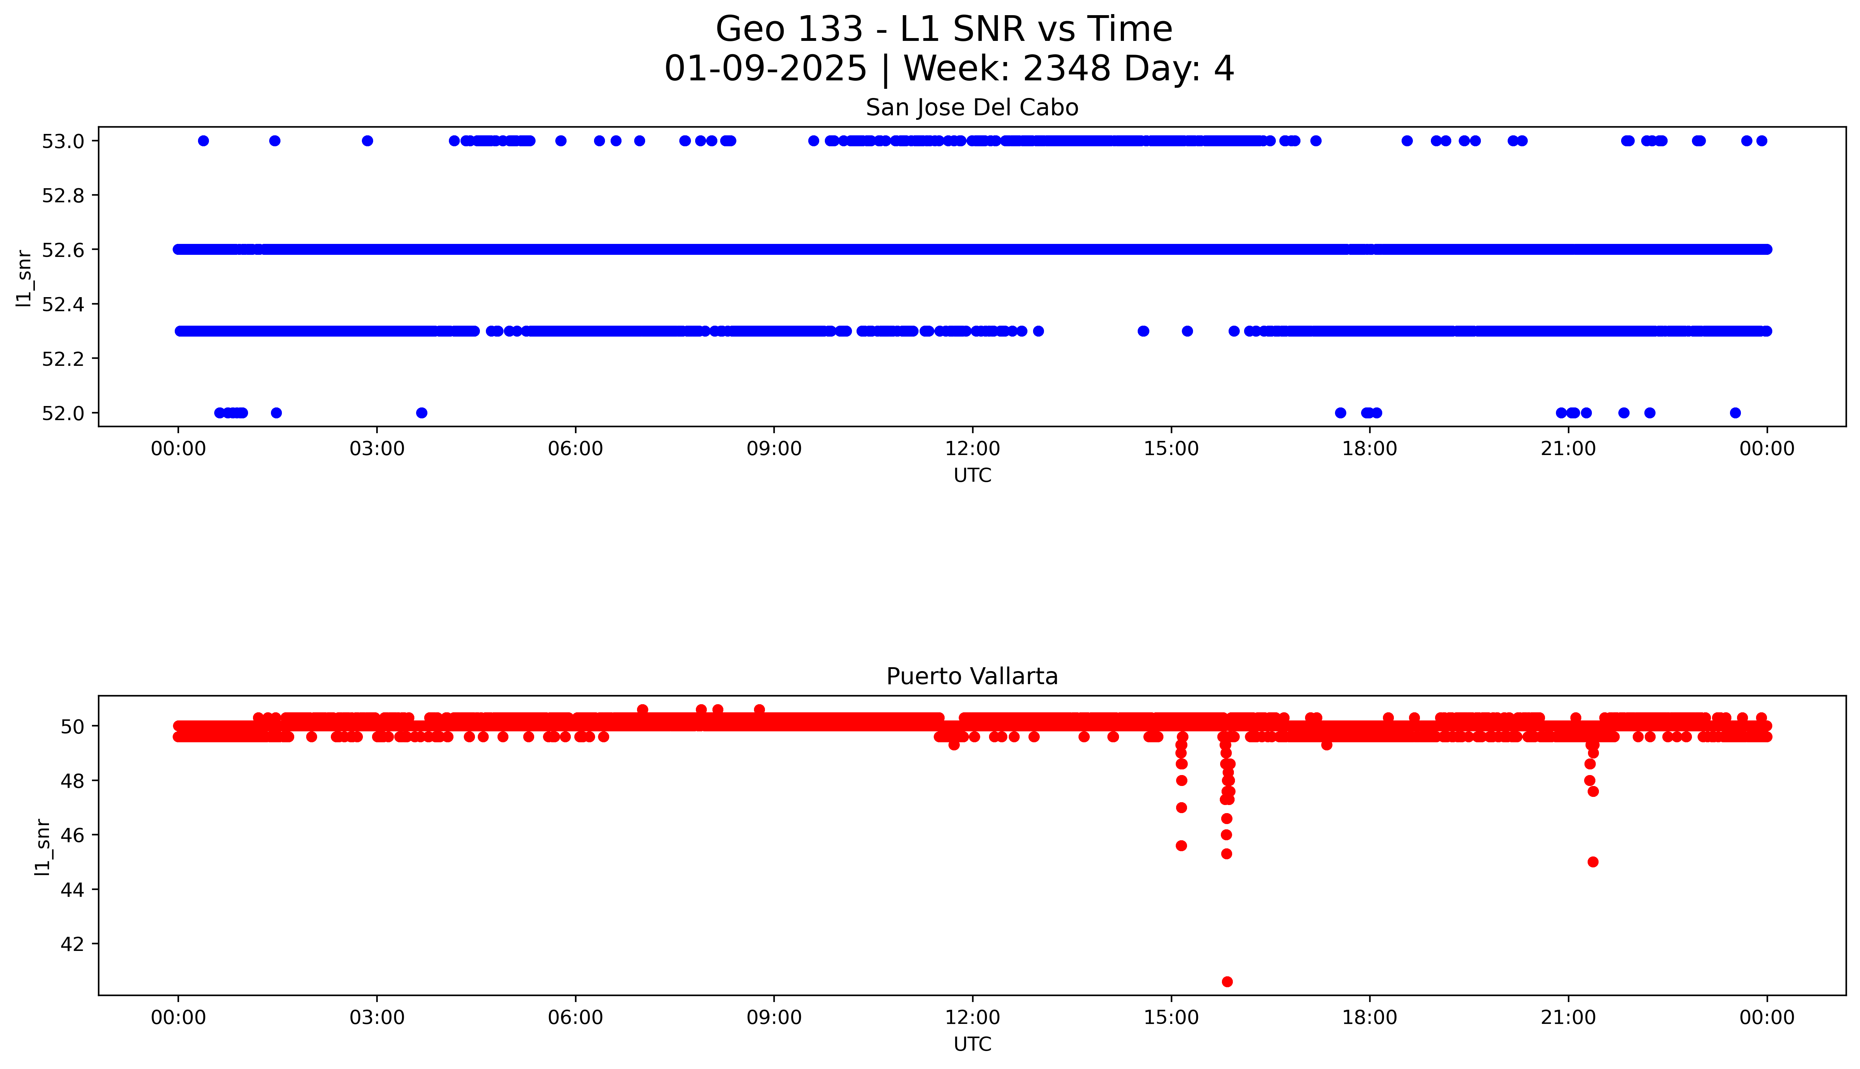Click the 'Geo 133 - L1 SNR vs Time' title
1860x1069 pixels.
point(944,29)
